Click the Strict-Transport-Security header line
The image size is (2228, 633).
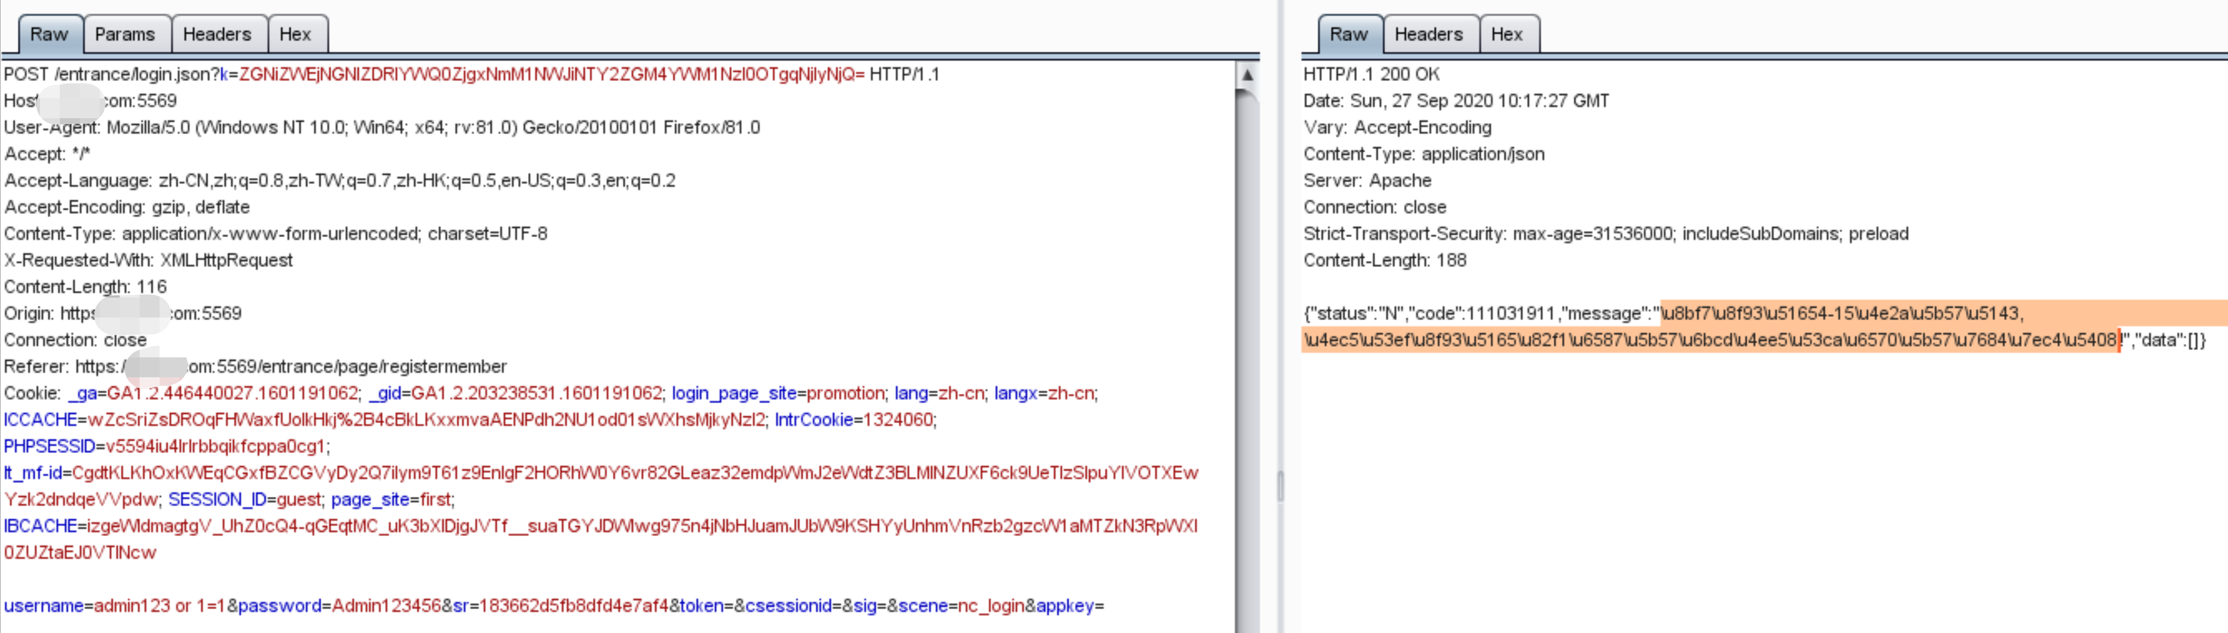1606,234
